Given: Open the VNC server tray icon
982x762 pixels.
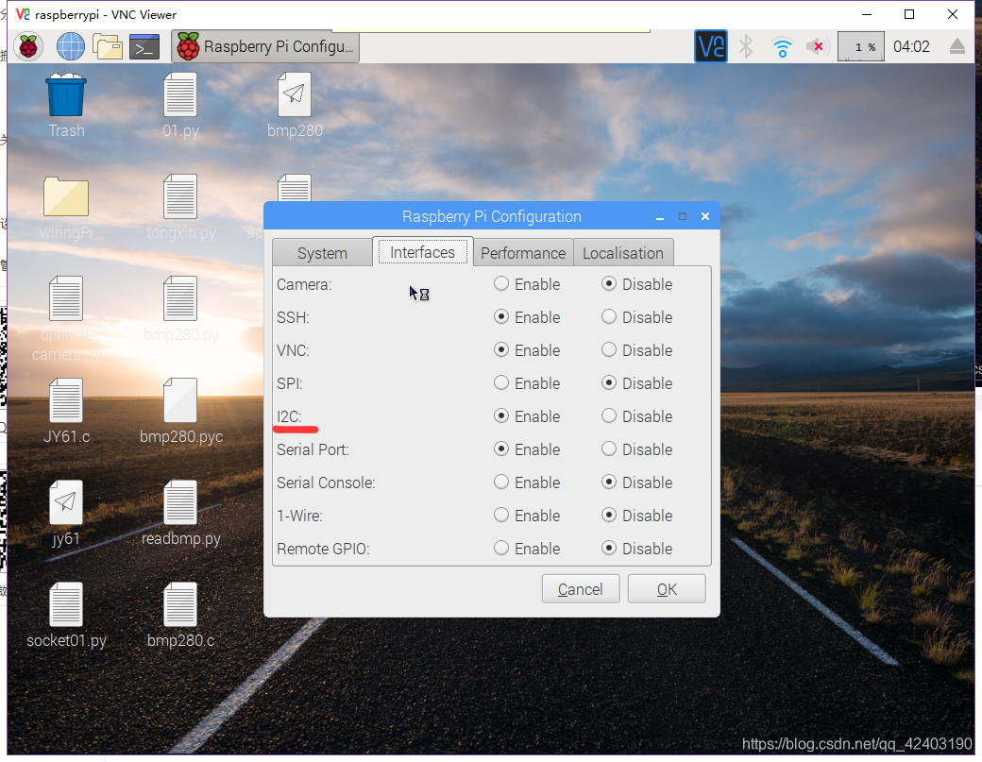Looking at the screenshot, I should coord(711,46).
